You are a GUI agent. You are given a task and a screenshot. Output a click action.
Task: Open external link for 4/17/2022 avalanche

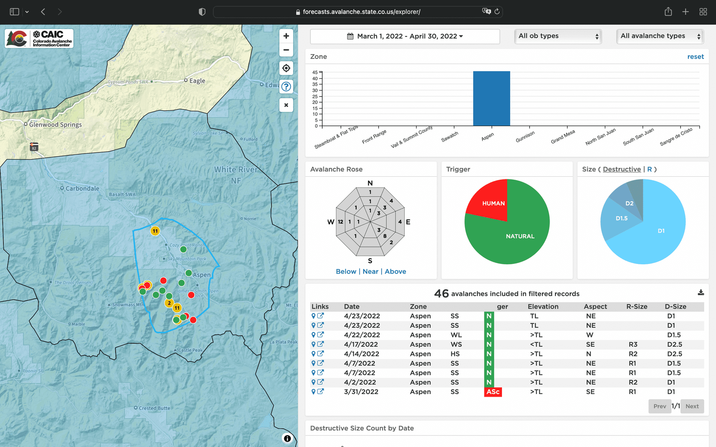click(320, 344)
